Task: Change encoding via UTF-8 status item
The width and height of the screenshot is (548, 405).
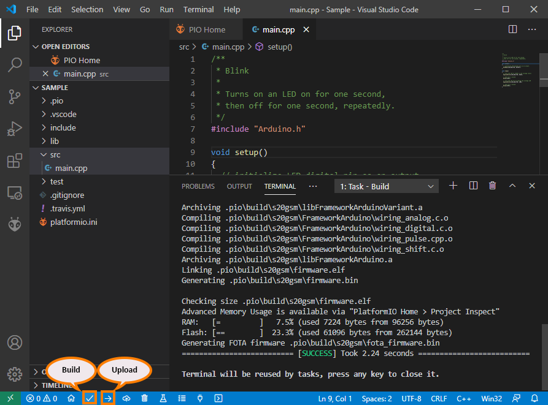Action: 411,398
